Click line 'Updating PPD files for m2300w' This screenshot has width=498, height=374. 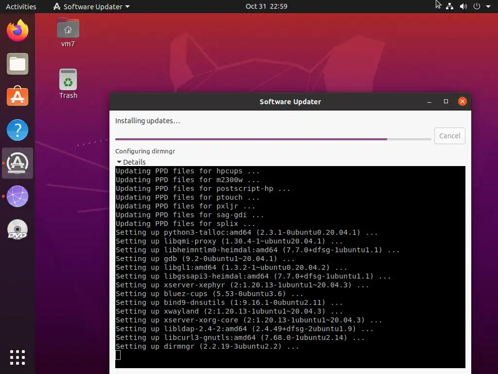point(187,180)
